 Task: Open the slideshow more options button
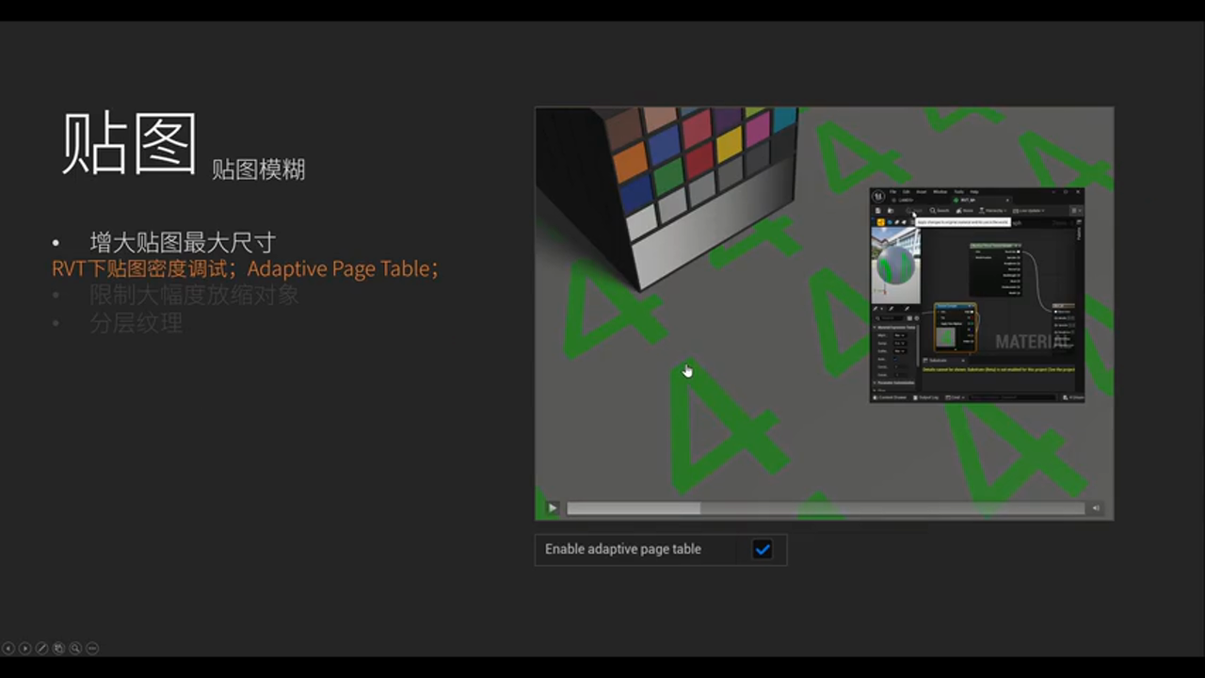92,648
